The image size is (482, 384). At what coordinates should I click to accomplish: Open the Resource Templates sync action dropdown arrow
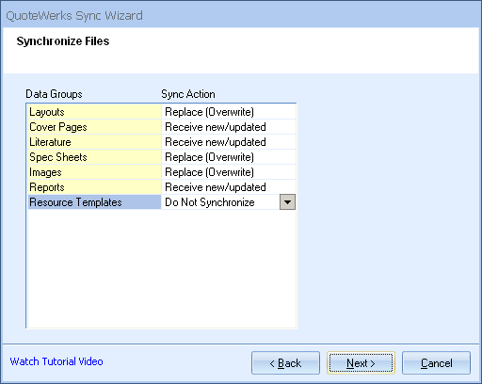tap(287, 202)
